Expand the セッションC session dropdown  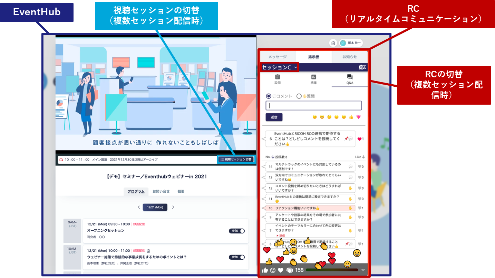tap(280, 67)
